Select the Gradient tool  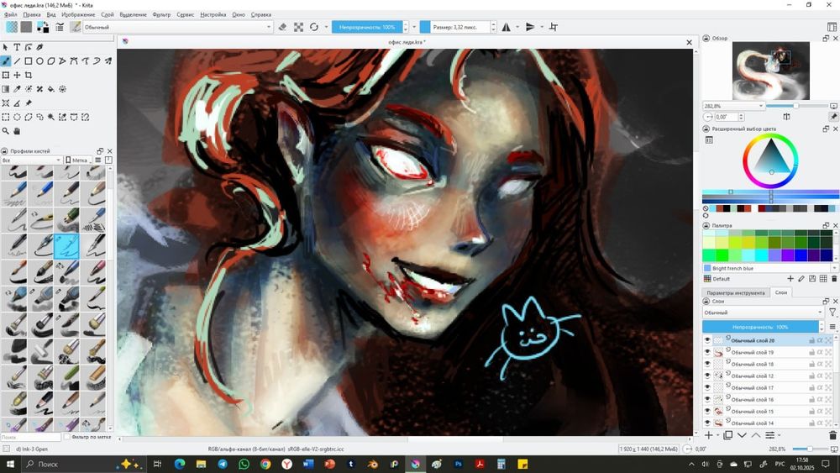pyautogui.click(x=5, y=89)
